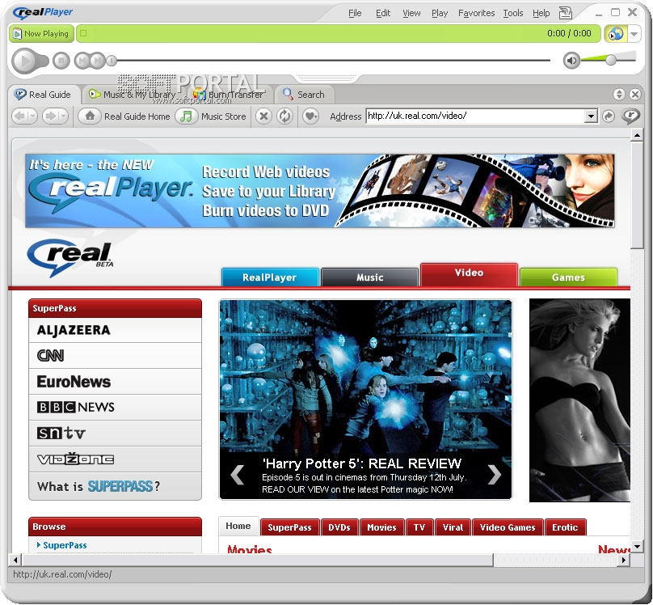Screen dimensions: 653x605
Task: Open the CNN channel
Action: tap(115, 356)
